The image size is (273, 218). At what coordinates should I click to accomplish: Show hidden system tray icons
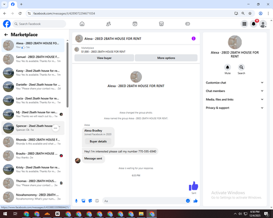click(235, 214)
